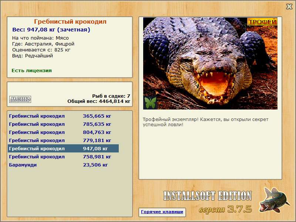296x222 pixels.
Task: Click the Общий вес total label
Action: 99,101
